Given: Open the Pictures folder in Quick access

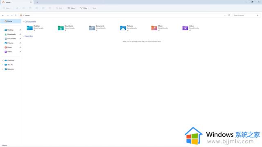Looking at the screenshot, I should coord(128,28).
